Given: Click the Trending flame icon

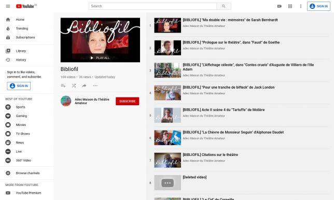Looking at the screenshot, I should coord(8,28).
